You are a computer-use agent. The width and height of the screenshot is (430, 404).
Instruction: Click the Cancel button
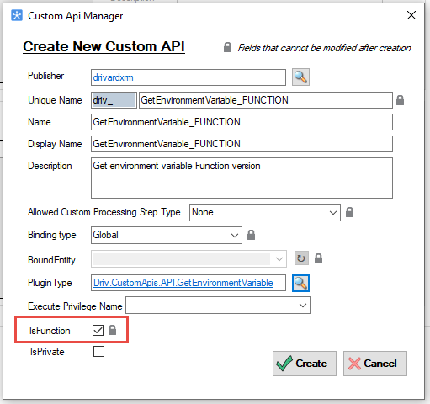click(375, 364)
